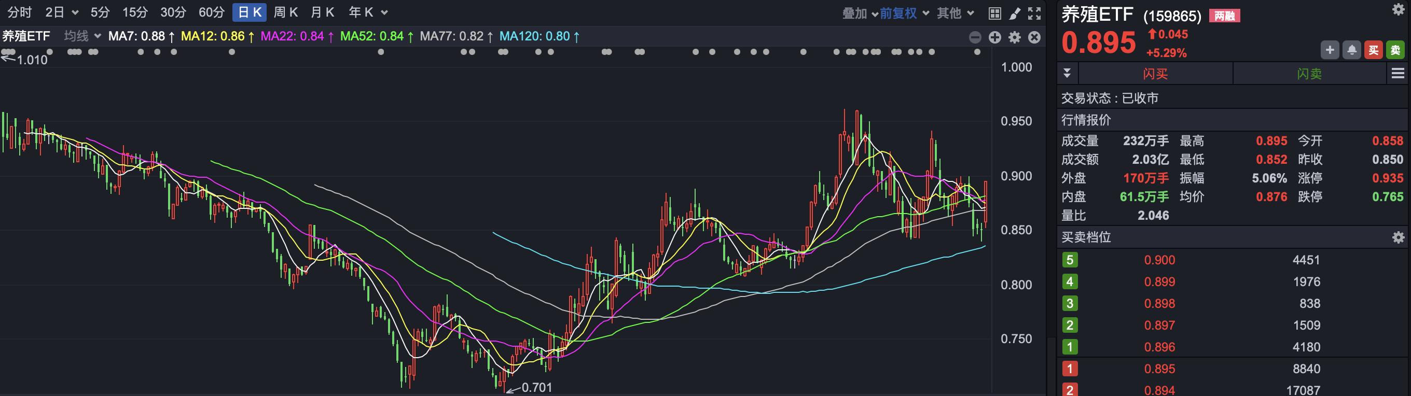
Task: Click the stock code (159865)
Action: coord(1172,16)
